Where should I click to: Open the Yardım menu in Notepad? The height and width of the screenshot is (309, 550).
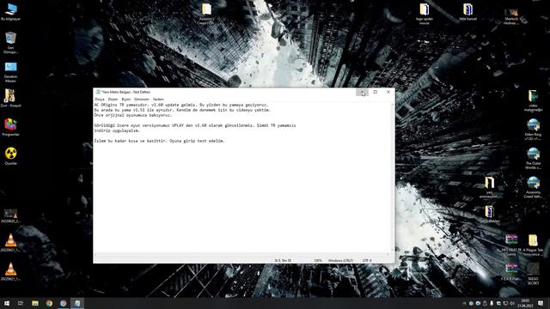(x=158, y=100)
